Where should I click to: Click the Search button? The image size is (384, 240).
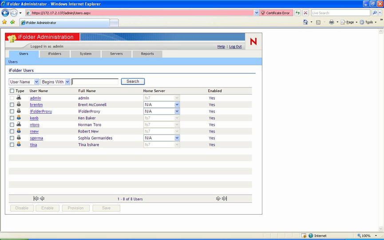133,81
